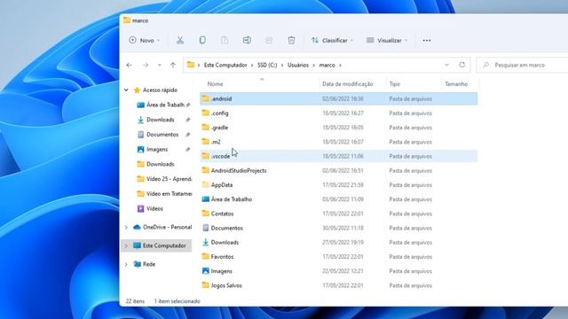568x319 pixels.
Task: Select Documentos in quick access sidebar
Action: [x=162, y=135]
